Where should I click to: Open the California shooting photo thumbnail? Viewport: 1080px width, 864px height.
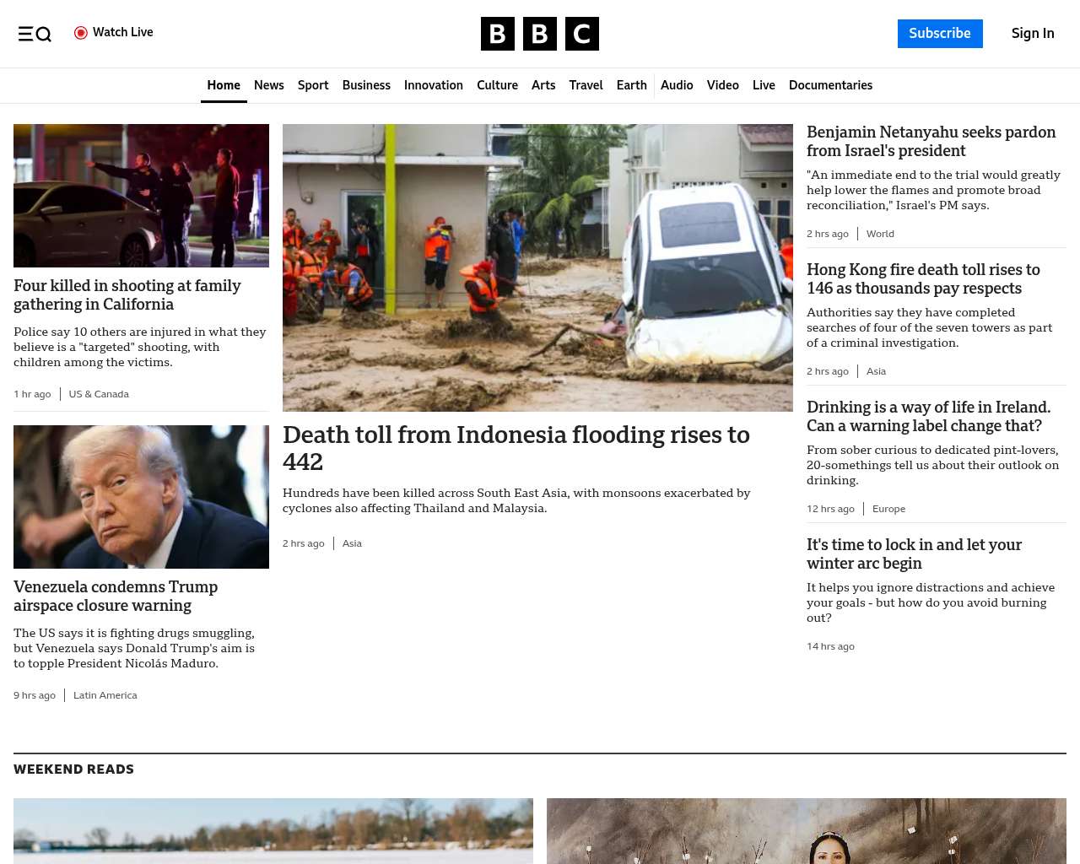(x=141, y=196)
